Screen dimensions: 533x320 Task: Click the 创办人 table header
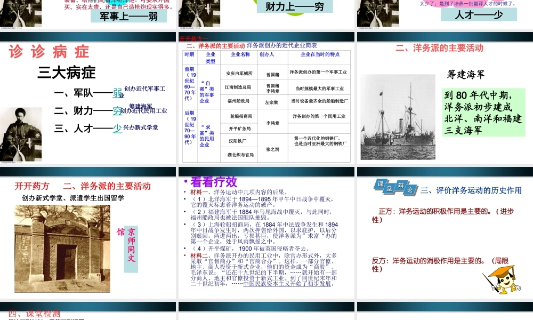[x=266, y=54]
